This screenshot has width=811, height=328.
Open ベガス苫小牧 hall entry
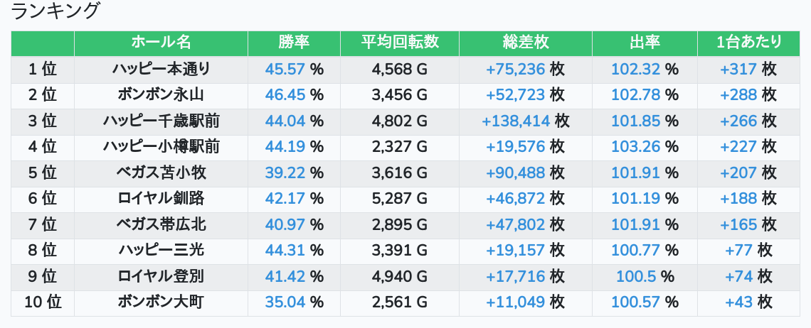click(161, 173)
